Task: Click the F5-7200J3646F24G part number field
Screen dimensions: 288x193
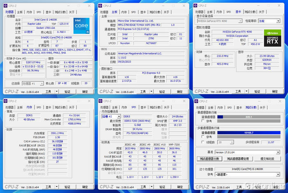Action: pos(137,133)
